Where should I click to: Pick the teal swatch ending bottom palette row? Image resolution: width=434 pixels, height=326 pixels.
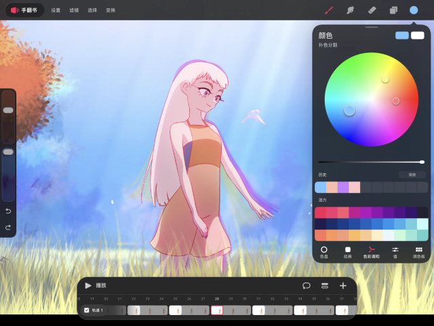pyautogui.click(x=422, y=236)
